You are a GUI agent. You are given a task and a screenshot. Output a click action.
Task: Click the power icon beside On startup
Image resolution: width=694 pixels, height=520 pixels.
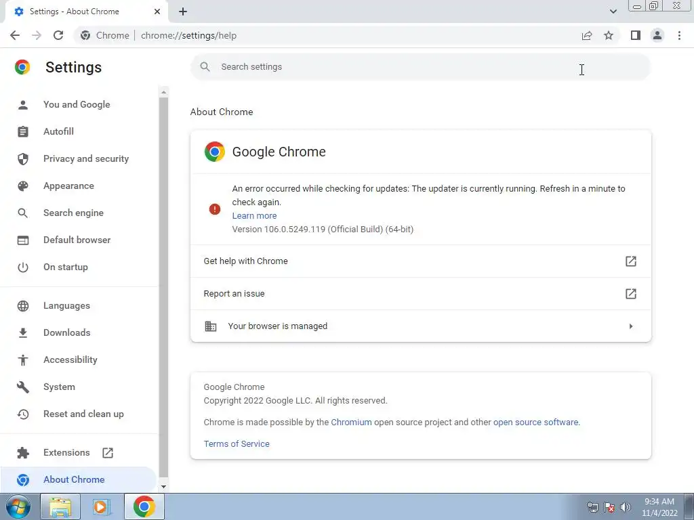(23, 267)
